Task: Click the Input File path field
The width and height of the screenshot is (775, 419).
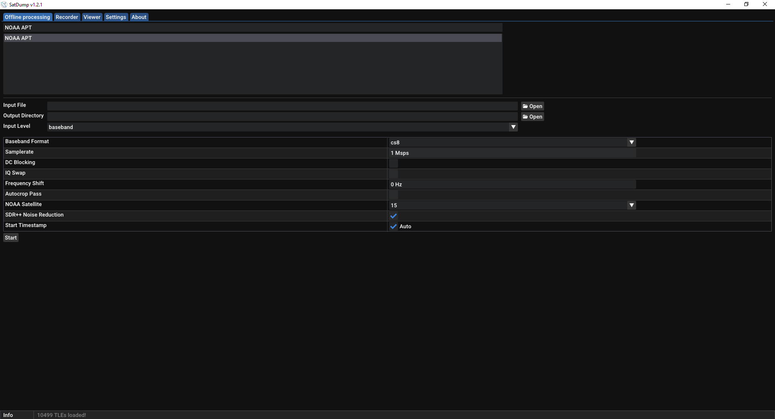Action: 282,106
